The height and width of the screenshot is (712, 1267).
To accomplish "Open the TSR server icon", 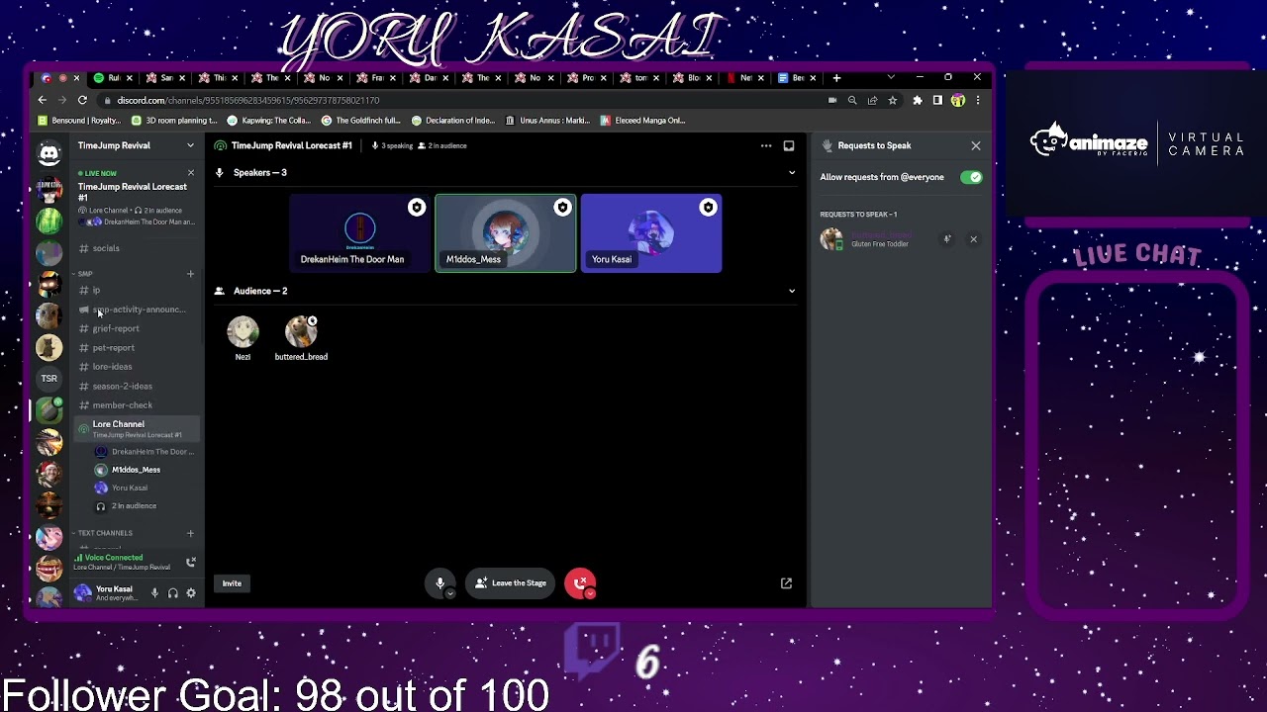I will point(49,378).
